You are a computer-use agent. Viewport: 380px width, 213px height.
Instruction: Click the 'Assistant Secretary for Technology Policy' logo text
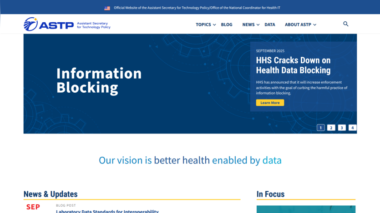click(x=94, y=25)
